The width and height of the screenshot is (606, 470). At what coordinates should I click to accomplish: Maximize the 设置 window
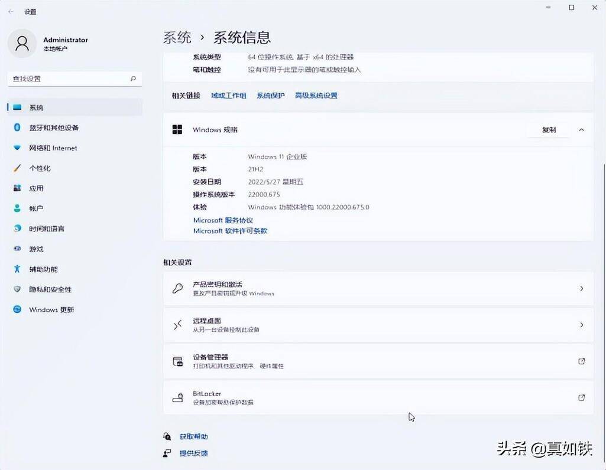tap(571, 8)
